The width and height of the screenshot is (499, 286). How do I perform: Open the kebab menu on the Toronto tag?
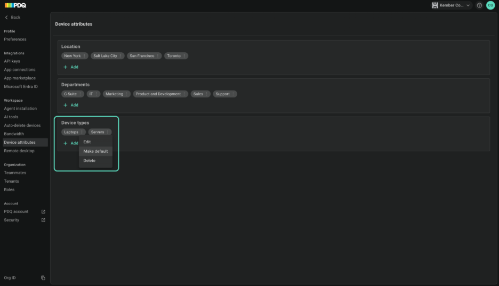184,56
